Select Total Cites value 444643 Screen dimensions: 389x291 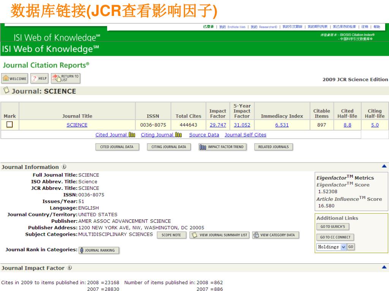[188, 125]
